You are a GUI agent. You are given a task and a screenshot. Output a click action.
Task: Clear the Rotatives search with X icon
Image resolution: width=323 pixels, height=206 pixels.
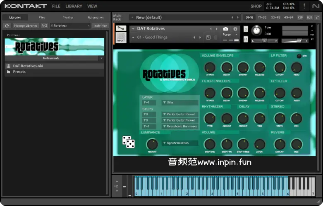[x=89, y=26]
